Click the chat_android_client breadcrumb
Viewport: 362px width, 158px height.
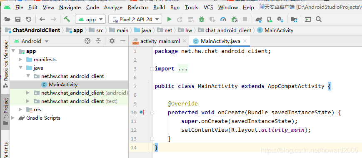pyautogui.click(x=225, y=30)
